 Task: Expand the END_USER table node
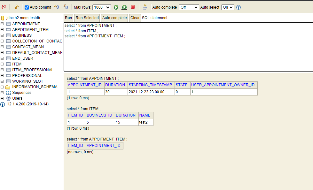[2, 58]
